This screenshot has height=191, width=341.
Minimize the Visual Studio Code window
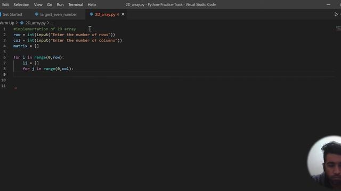click(x=328, y=5)
